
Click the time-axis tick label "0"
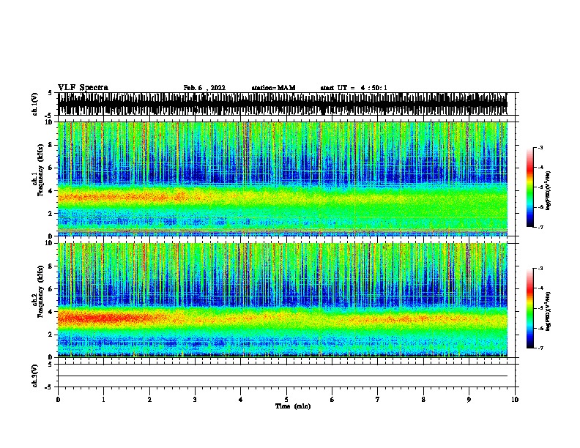click(x=58, y=400)
